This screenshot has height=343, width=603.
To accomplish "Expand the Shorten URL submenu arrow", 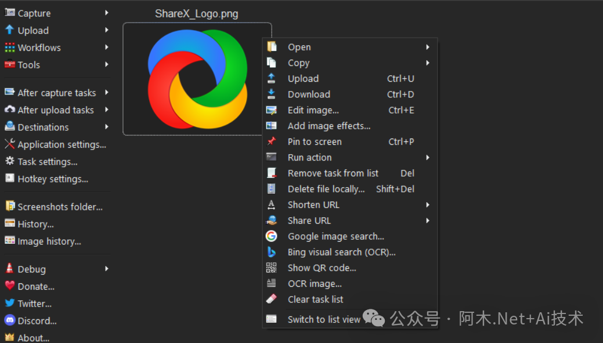I will pos(428,205).
